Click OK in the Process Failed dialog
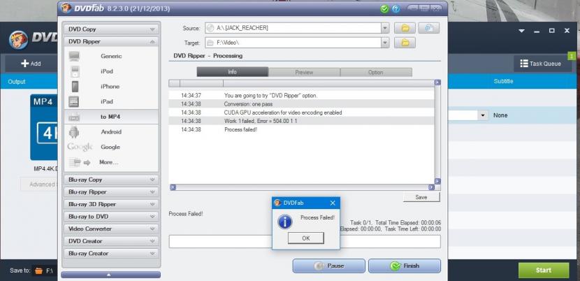The height and width of the screenshot is (281, 580). 306,238
